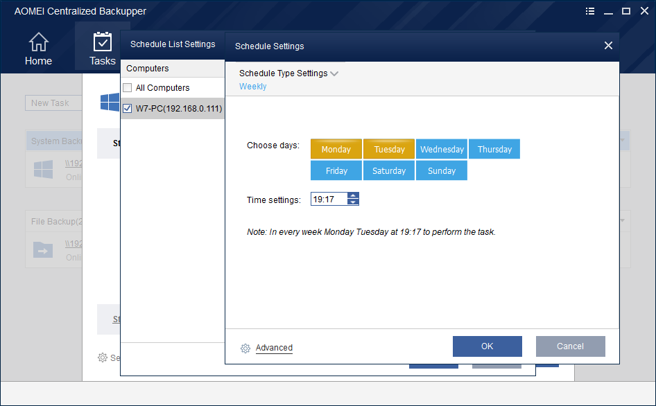Select Friday as a backup day

click(336, 170)
